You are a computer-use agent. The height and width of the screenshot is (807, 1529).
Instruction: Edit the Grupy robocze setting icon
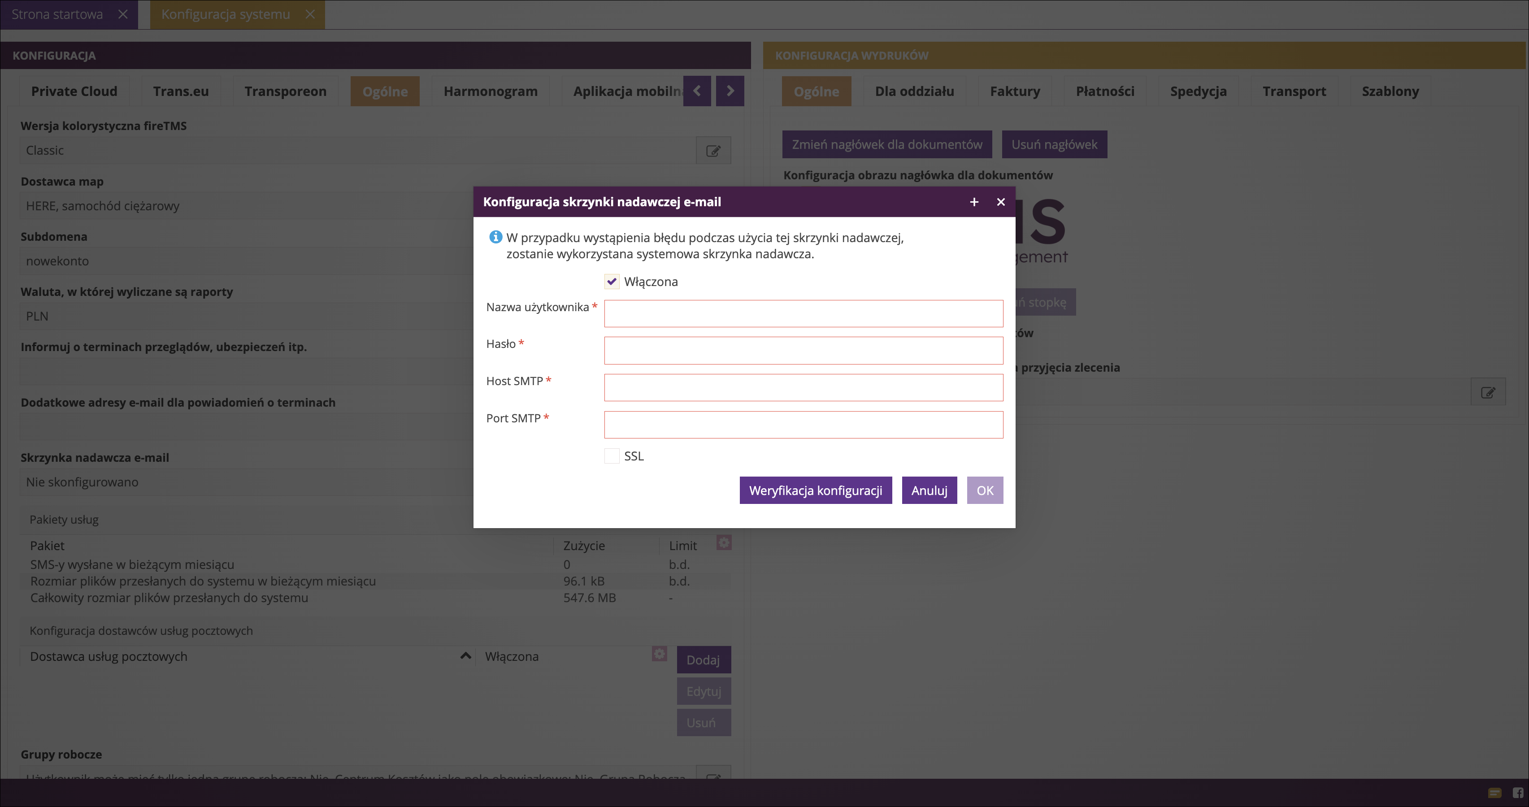pos(713,773)
